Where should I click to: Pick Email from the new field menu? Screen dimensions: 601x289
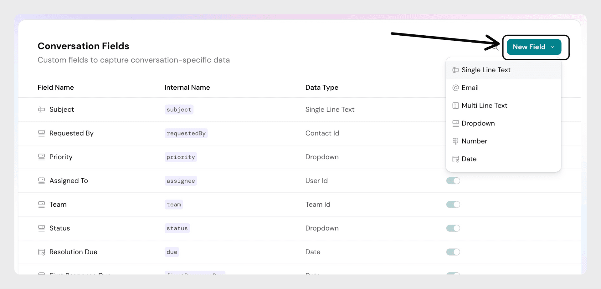470,88
